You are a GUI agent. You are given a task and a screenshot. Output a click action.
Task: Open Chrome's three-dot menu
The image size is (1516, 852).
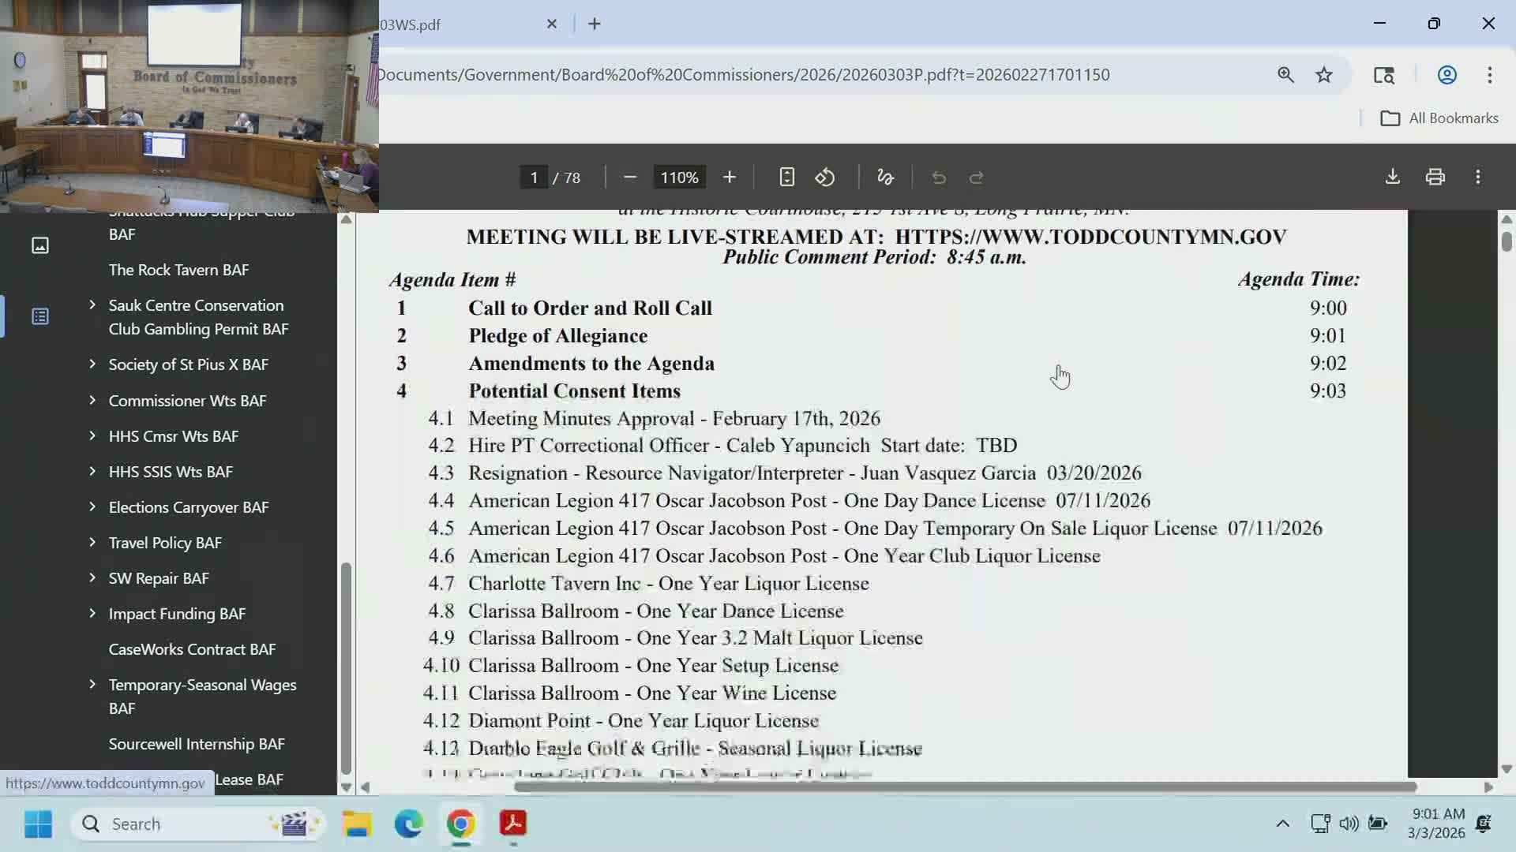[x=1490, y=74]
